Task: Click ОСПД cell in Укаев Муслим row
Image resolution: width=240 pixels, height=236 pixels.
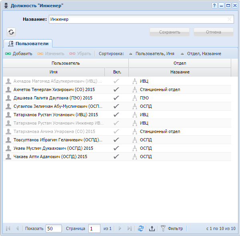Action: click(x=146, y=148)
